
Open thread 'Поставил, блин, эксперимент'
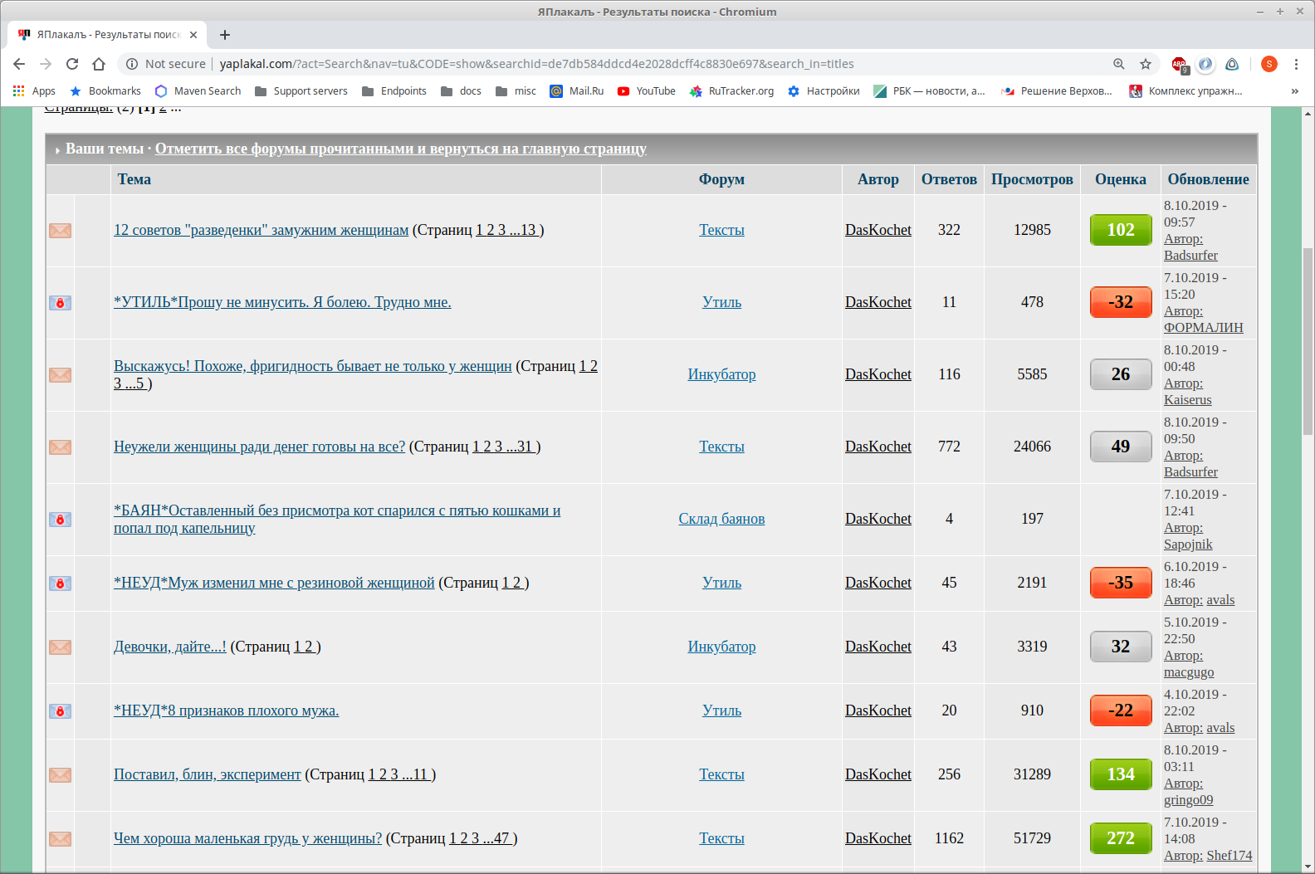click(x=208, y=774)
